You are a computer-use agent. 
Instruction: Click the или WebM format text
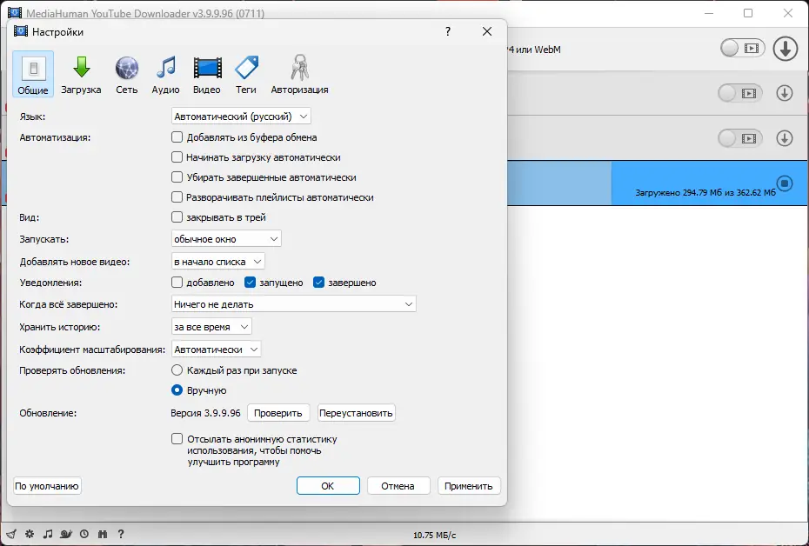538,50
